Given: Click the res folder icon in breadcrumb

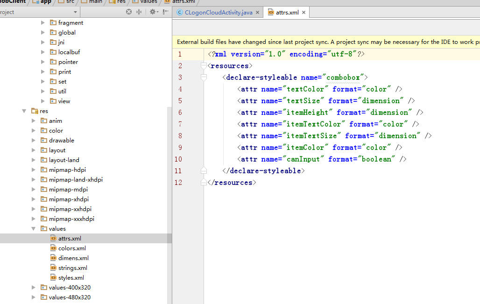Looking at the screenshot, I should click(x=112, y=1).
